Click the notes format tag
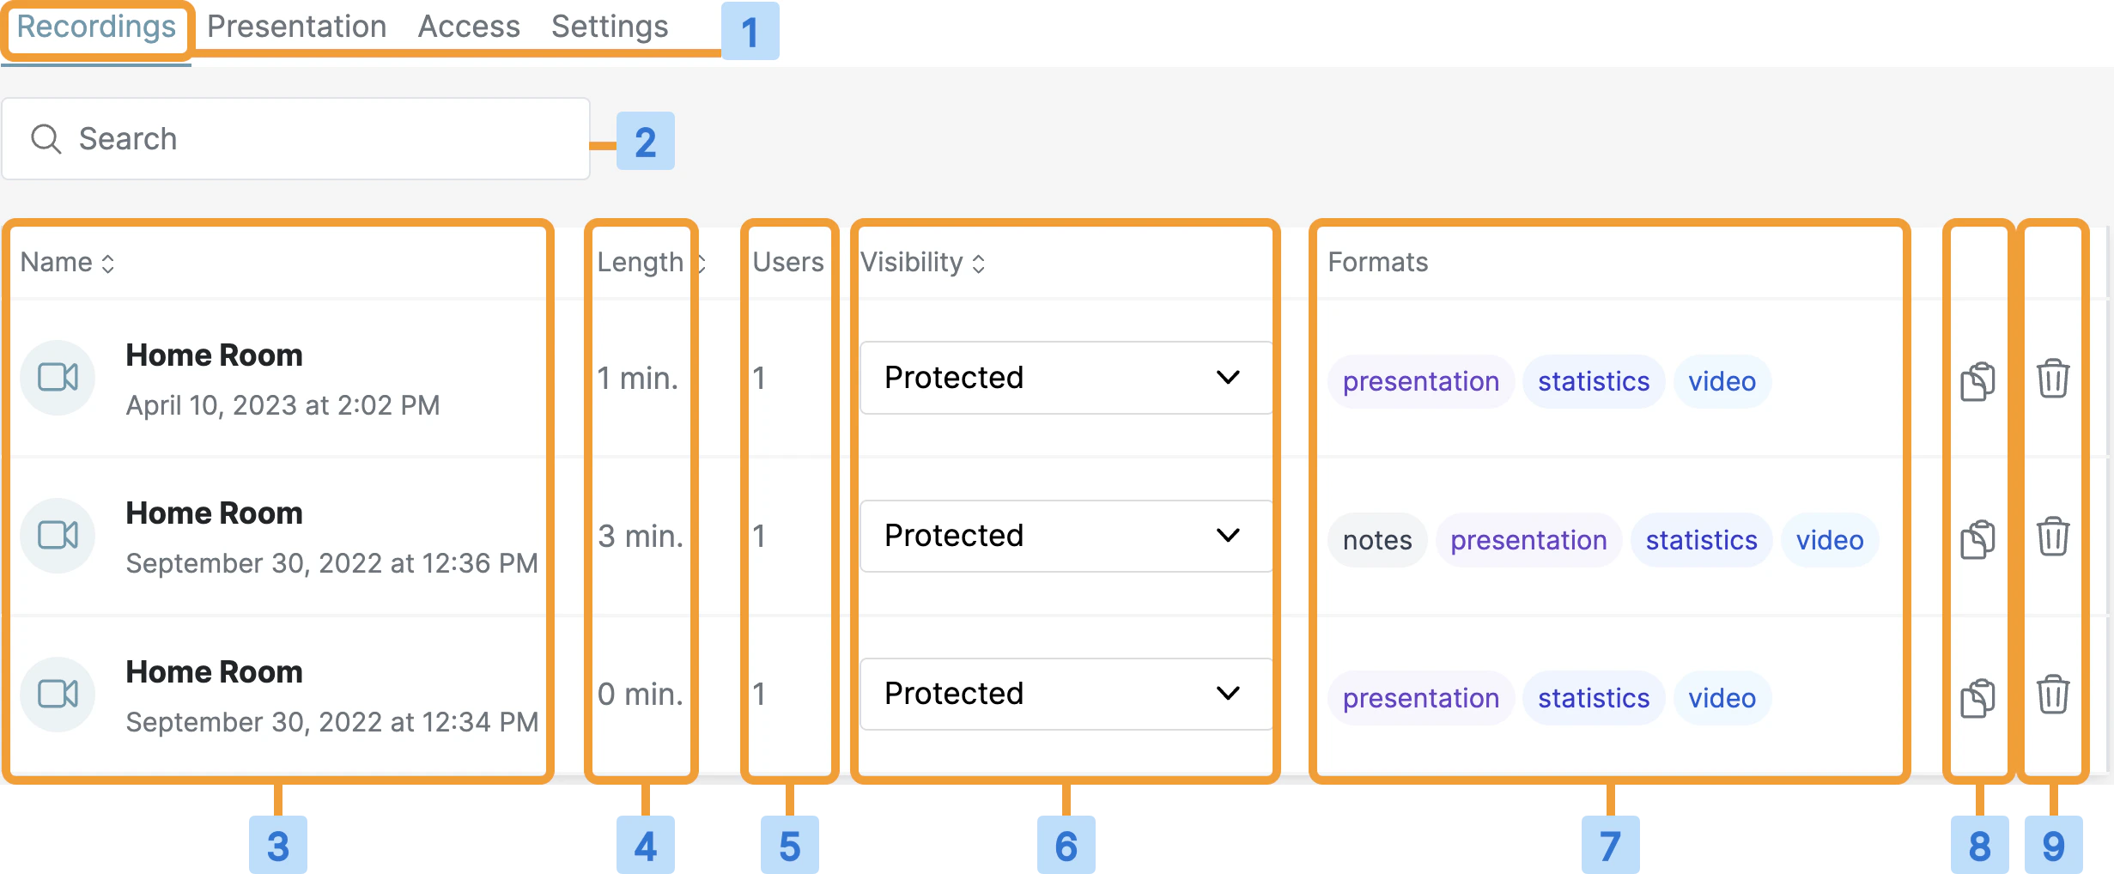Screen dimensions: 2114x874 coord(1376,540)
